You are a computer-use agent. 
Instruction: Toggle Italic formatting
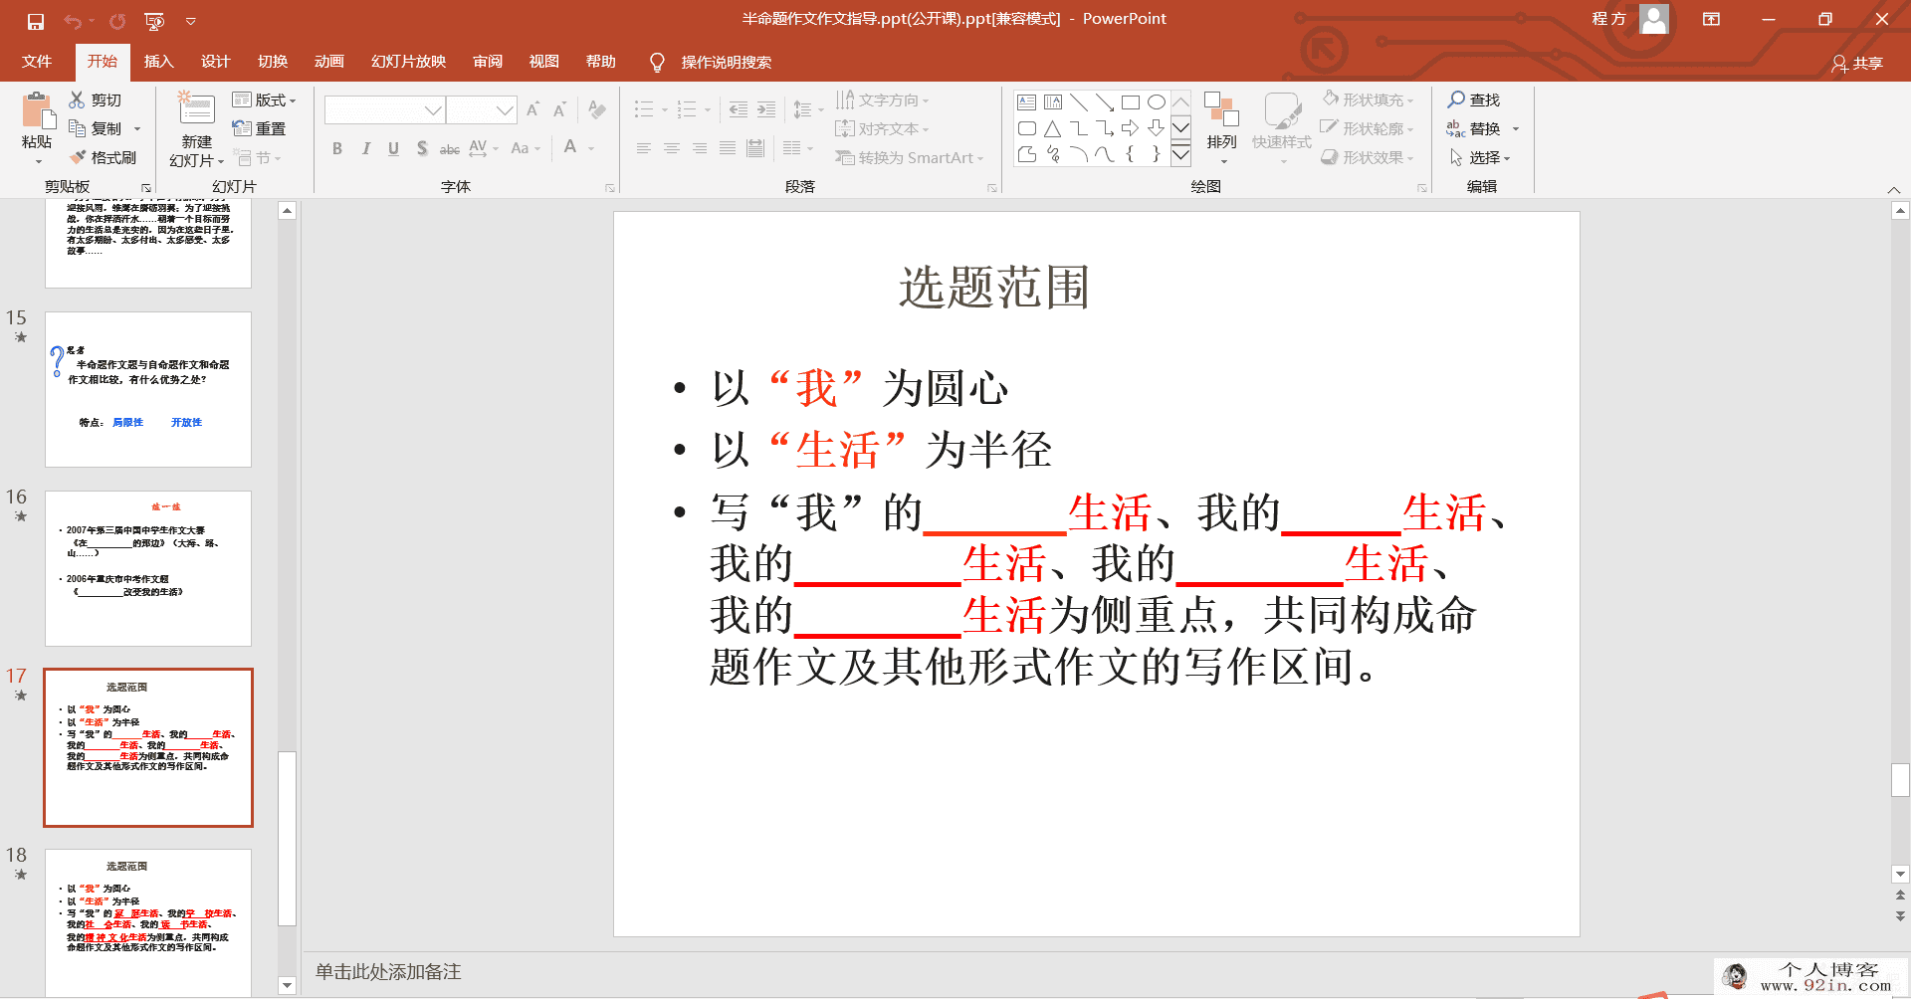click(x=365, y=148)
